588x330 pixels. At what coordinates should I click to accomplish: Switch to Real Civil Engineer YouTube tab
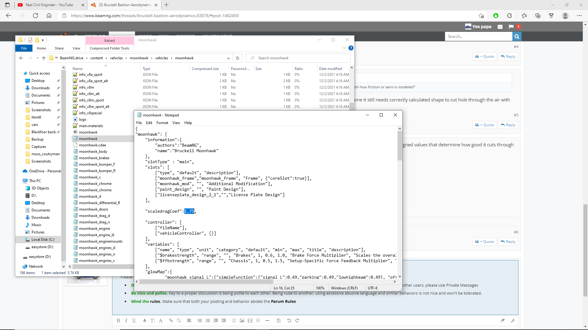coord(51,5)
